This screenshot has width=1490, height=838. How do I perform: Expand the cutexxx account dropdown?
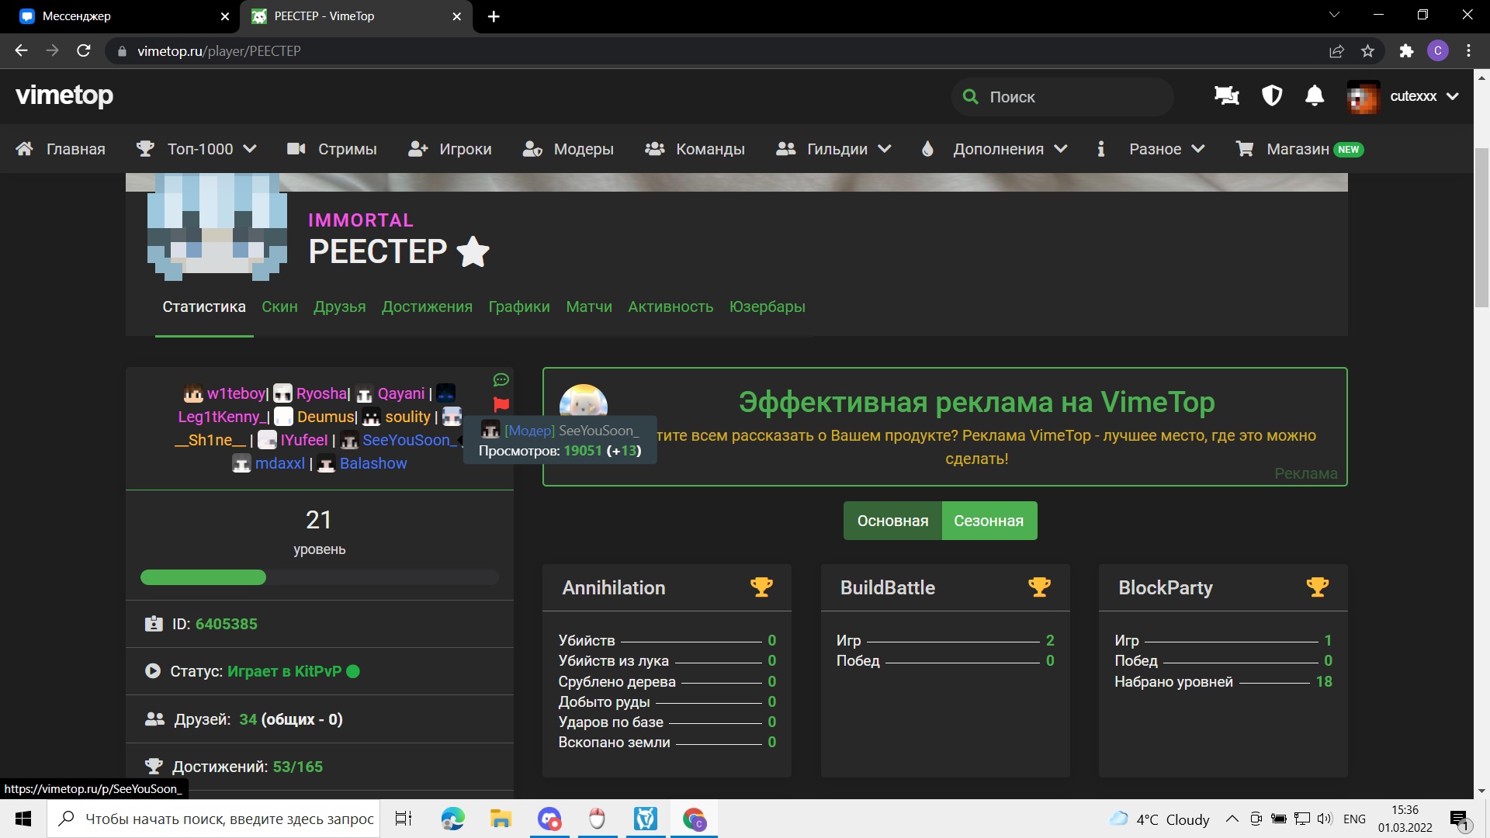coord(1453,96)
